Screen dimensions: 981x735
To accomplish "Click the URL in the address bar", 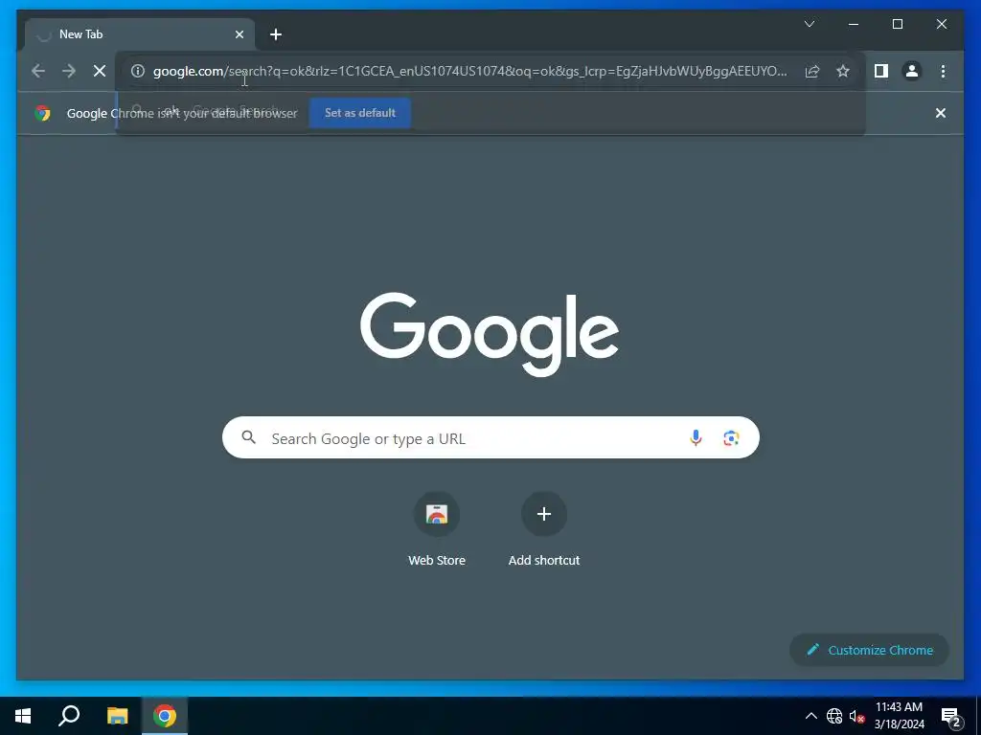I will tap(469, 71).
